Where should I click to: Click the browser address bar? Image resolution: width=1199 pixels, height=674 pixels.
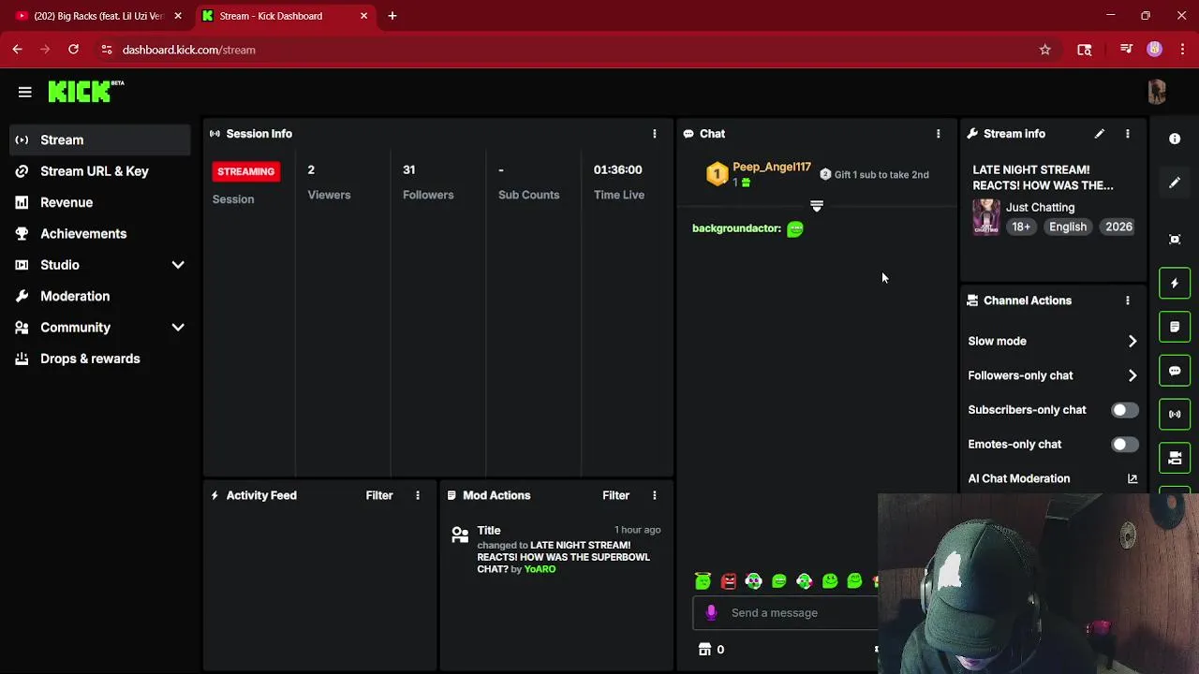571,50
